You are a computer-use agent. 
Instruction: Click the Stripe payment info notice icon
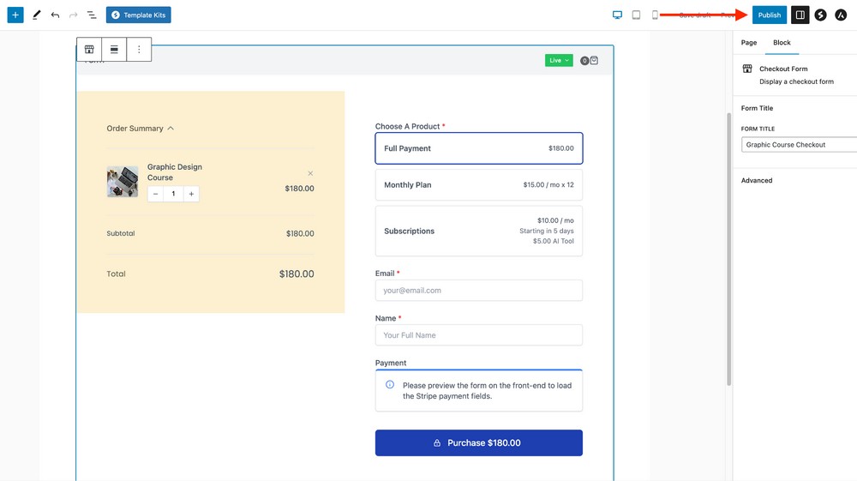point(390,384)
